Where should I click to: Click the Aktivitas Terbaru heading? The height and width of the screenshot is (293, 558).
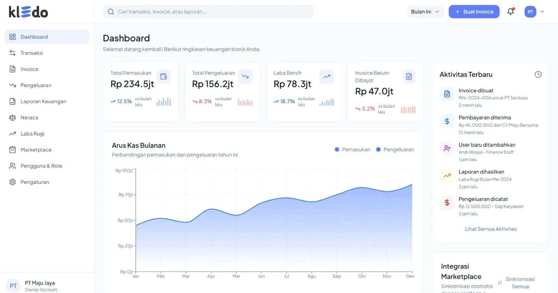tap(466, 75)
